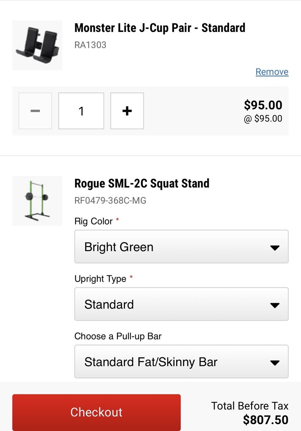Open the Monster Lite J-Cup Pair title link
Screen dimensions: 301x431
click(160, 28)
